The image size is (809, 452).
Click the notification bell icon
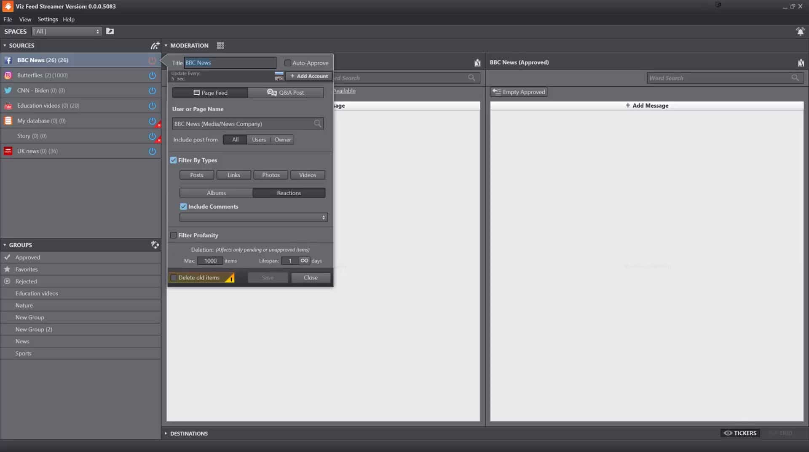click(800, 31)
